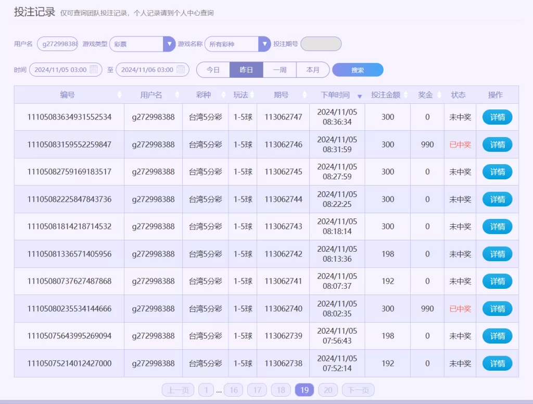
Task: Open 详情 for period 113062744
Action: coord(497,199)
